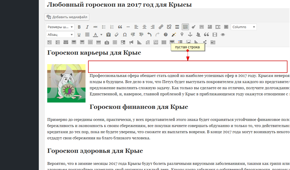Toggle underline formatting
The width and height of the screenshot is (290, 170).
tap(79, 35)
